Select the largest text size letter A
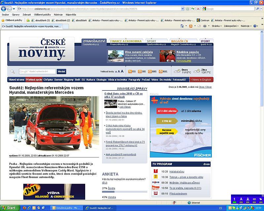Image resolution: width=264 pixels, height=211 pixels. (x=122, y=71)
